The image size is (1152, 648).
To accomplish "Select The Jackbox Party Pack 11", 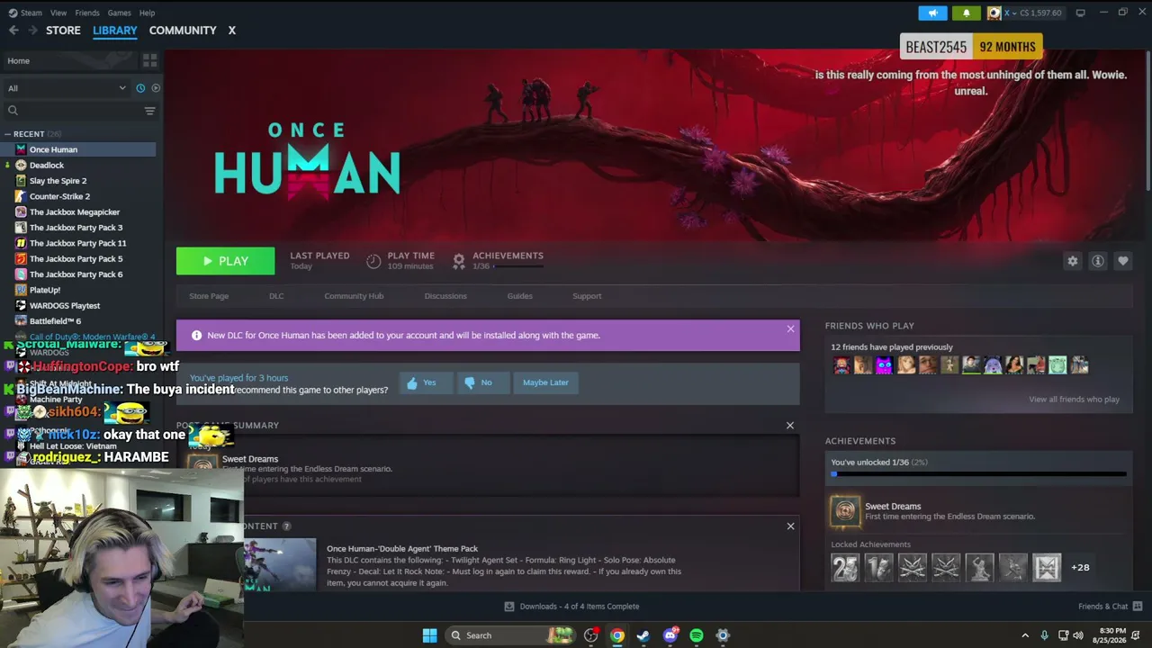I will pyautogui.click(x=79, y=243).
